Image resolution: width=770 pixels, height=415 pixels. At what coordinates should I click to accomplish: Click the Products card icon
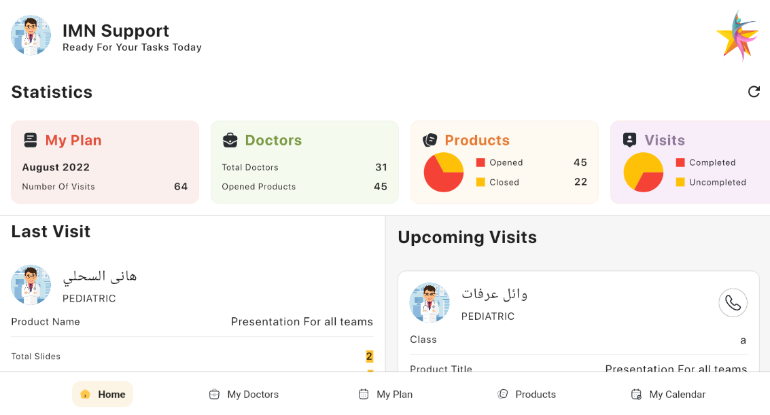(430, 141)
